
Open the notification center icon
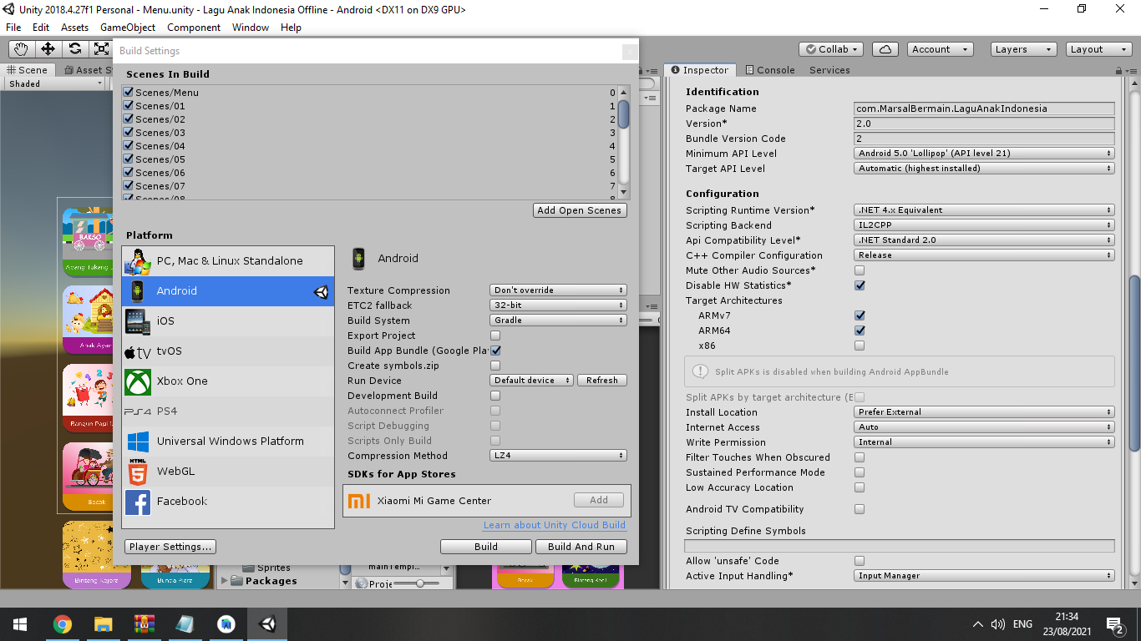click(1114, 624)
